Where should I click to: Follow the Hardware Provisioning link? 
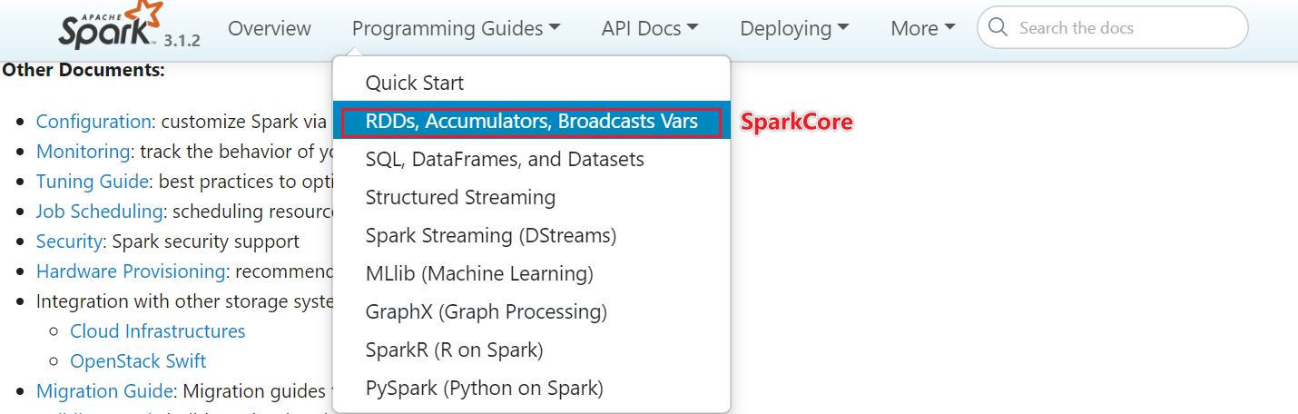pyautogui.click(x=131, y=271)
